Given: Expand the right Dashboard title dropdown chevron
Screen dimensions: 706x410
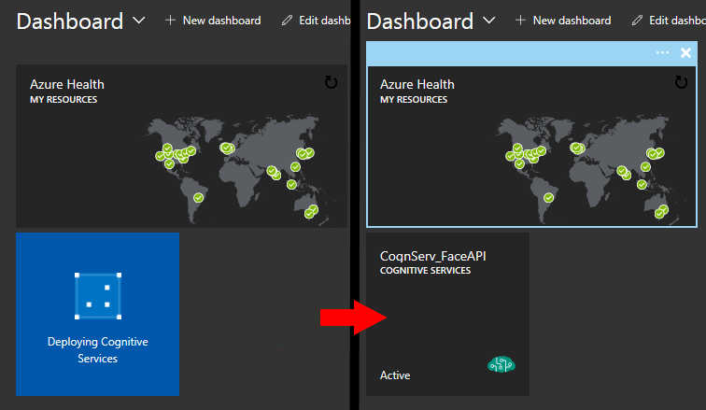Looking at the screenshot, I should click(x=489, y=21).
